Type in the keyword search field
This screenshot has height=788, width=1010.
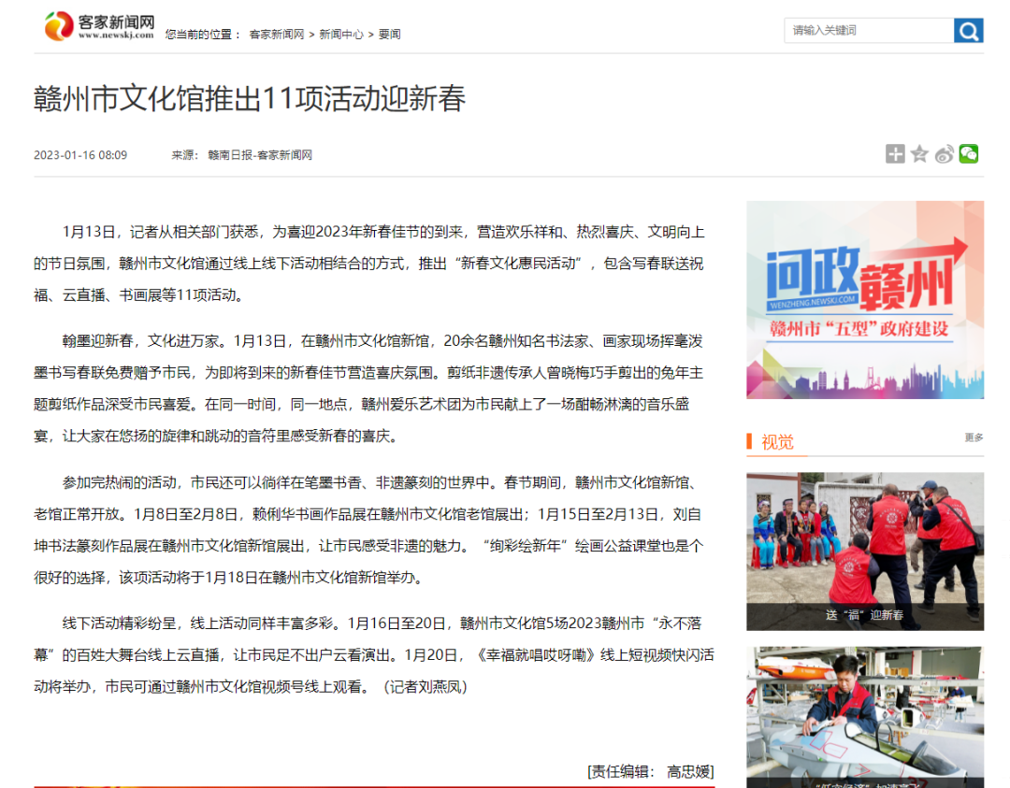868,31
